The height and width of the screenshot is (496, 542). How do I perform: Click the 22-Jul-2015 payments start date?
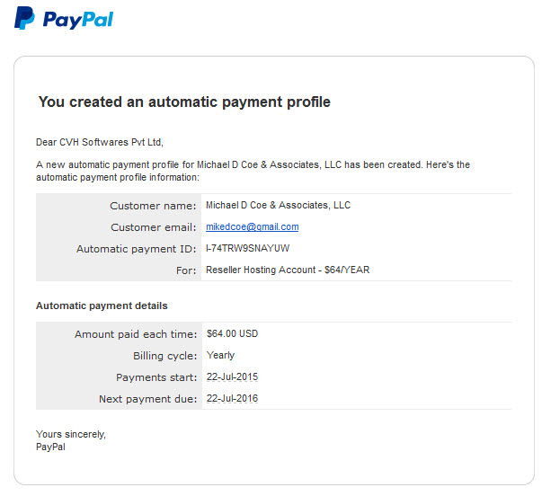click(232, 376)
